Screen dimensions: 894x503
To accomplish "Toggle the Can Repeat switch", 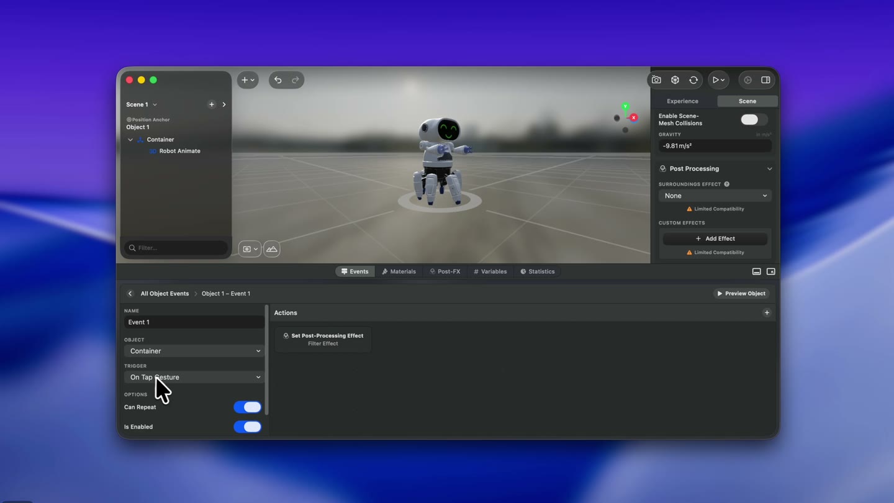I will (248, 407).
